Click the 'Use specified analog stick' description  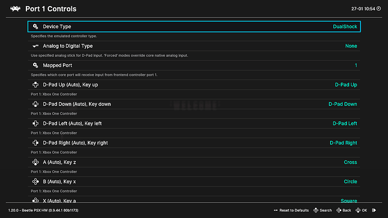coord(110,56)
